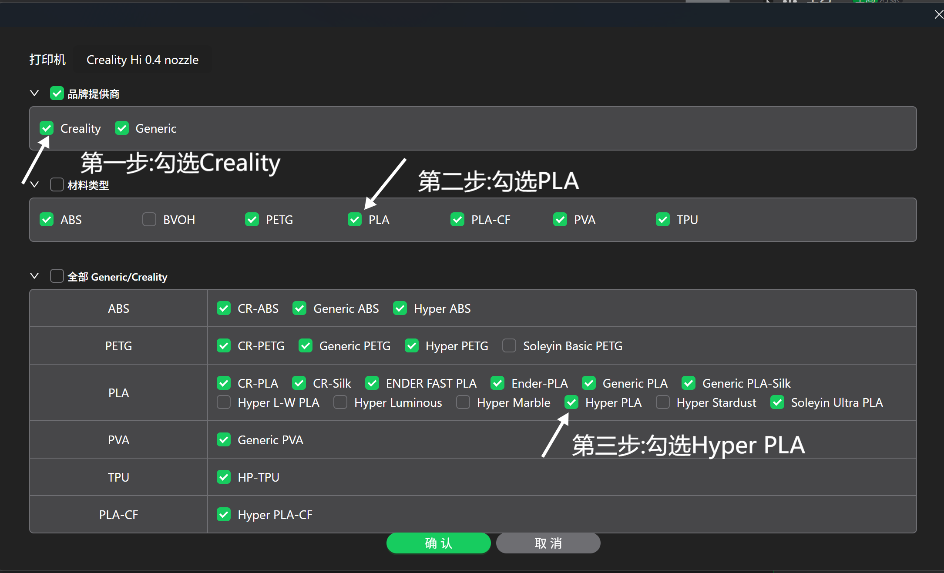Click the PLA row header cell
This screenshot has width=944, height=573.
118,393
